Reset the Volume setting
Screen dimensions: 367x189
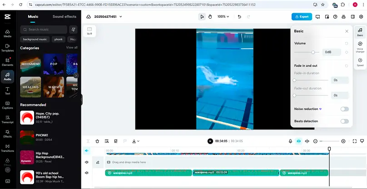point(347,44)
